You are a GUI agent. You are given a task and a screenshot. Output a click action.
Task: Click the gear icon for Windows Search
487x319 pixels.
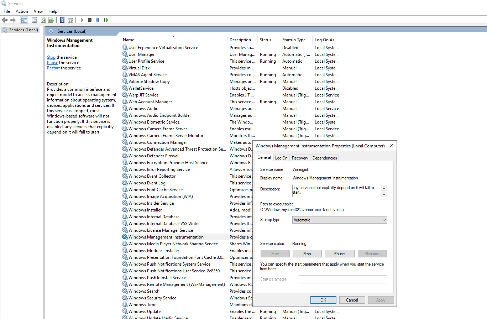tap(125, 291)
